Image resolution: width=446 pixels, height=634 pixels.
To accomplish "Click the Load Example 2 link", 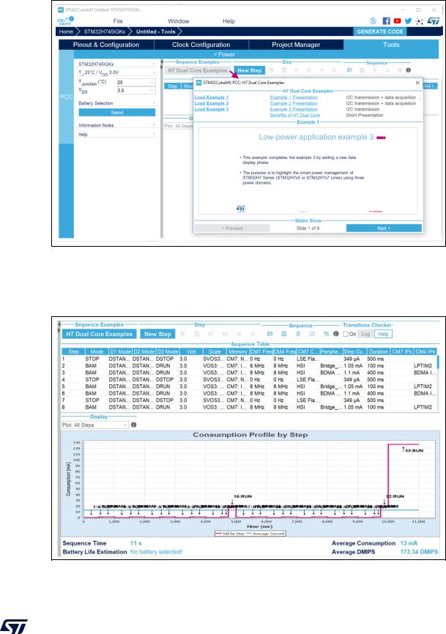I will [x=211, y=103].
